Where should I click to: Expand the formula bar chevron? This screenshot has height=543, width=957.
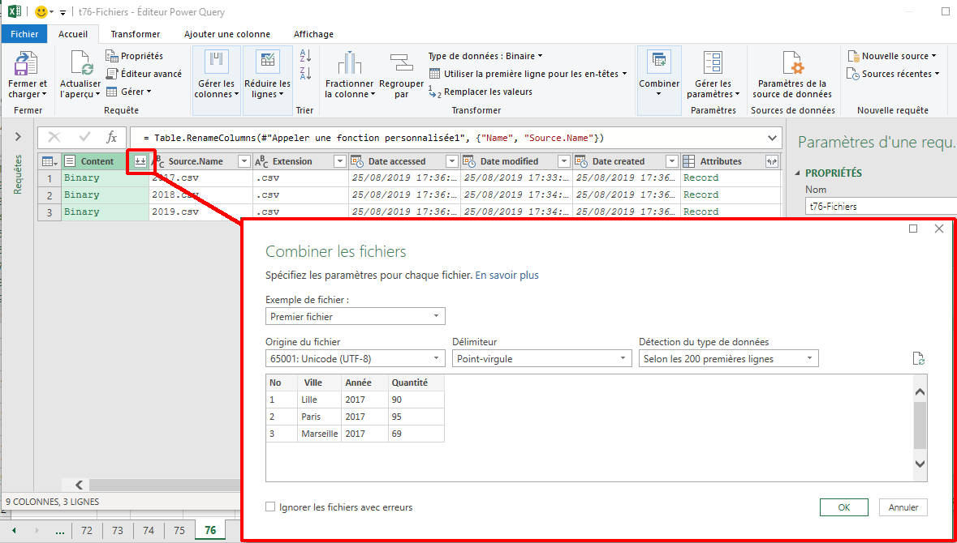[x=772, y=139]
